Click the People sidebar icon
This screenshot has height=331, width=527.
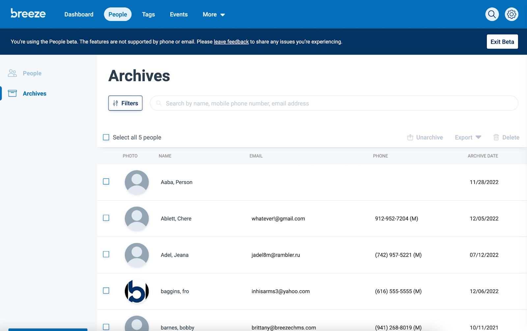click(x=12, y=73)
